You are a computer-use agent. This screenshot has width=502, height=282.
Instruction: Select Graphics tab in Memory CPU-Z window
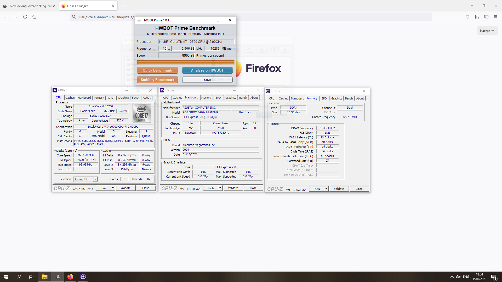click(336, 98)
